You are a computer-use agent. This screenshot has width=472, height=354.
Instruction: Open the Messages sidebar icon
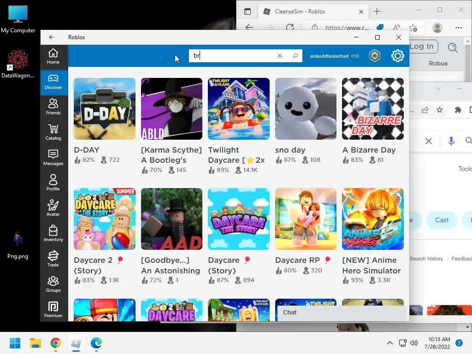(x=53, y=158)
